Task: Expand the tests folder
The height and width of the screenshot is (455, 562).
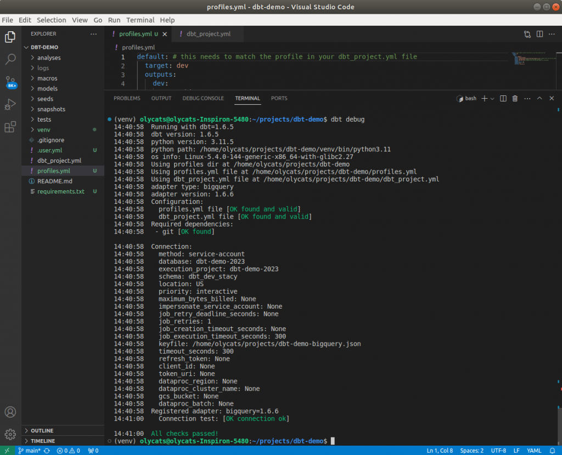Action: [x=63, y=120]
